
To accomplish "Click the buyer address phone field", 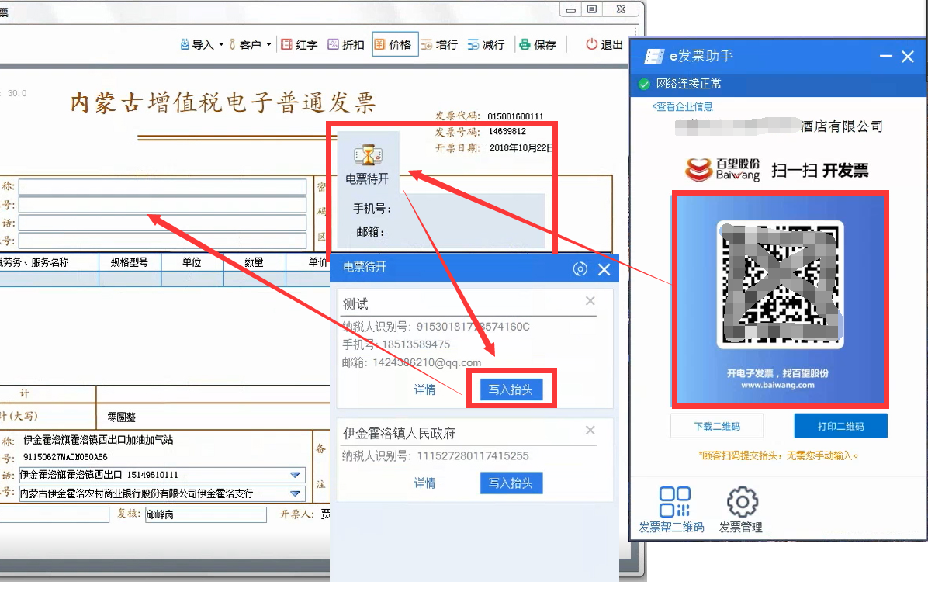I will (x=162, y=223).
